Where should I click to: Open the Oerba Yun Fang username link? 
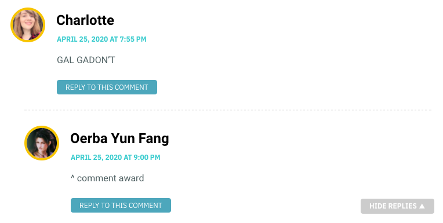[x=119, y=138]
